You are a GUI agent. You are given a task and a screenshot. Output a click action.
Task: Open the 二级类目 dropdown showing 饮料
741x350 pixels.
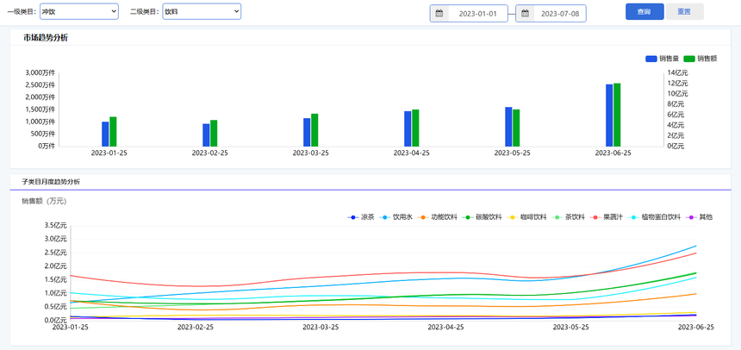click(202, 11)
